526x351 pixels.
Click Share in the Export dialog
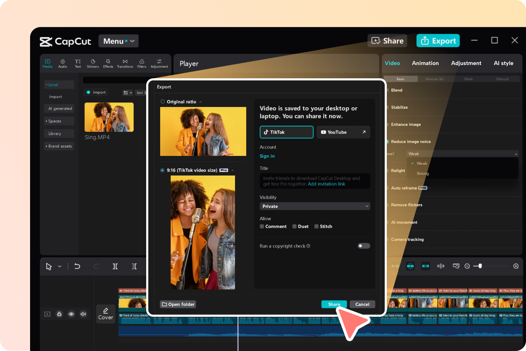[x=334, y=304]
